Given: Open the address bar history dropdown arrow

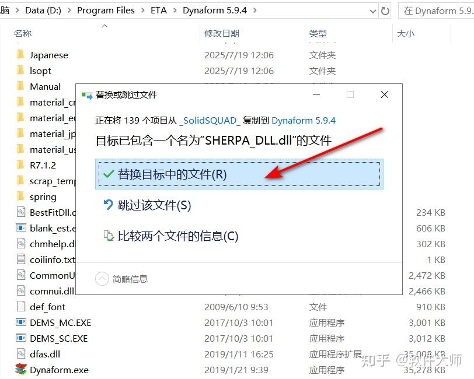Looking at the screenshot, I should 373,10.
